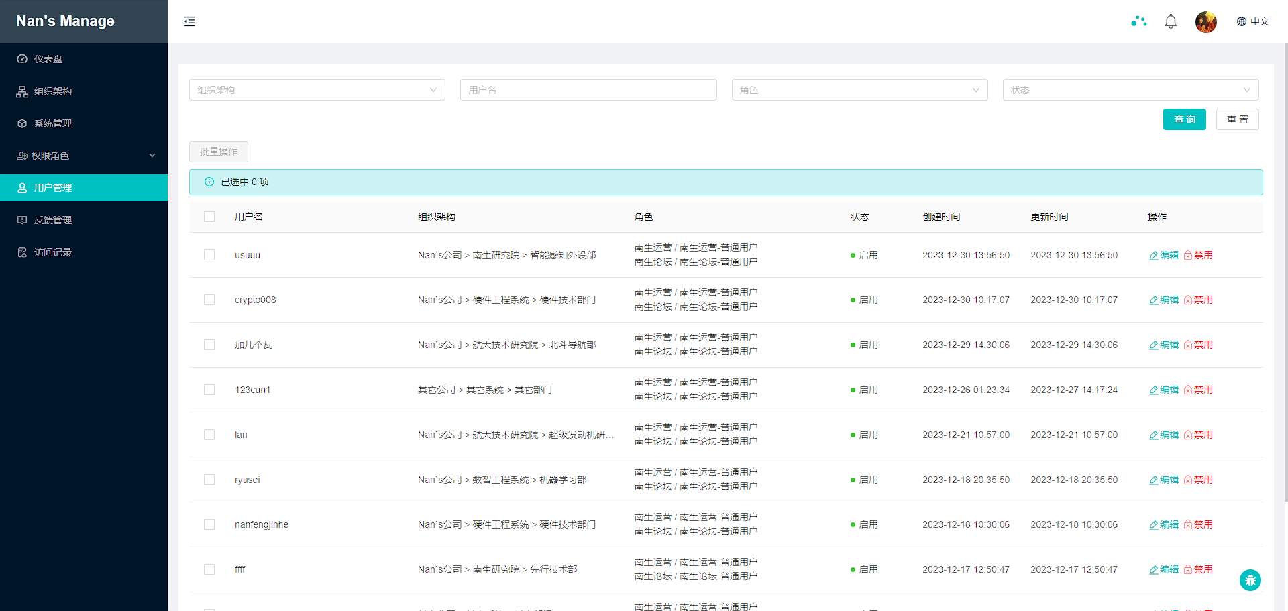Viewport: 1288px width, 611px height.
Task: Open the 组织架构 filter dropdown
Action: (317, 89)
